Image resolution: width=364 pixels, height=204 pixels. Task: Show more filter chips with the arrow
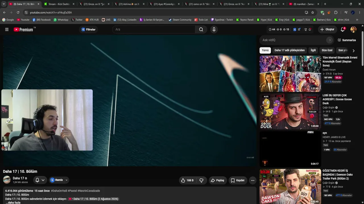(353, 50)
